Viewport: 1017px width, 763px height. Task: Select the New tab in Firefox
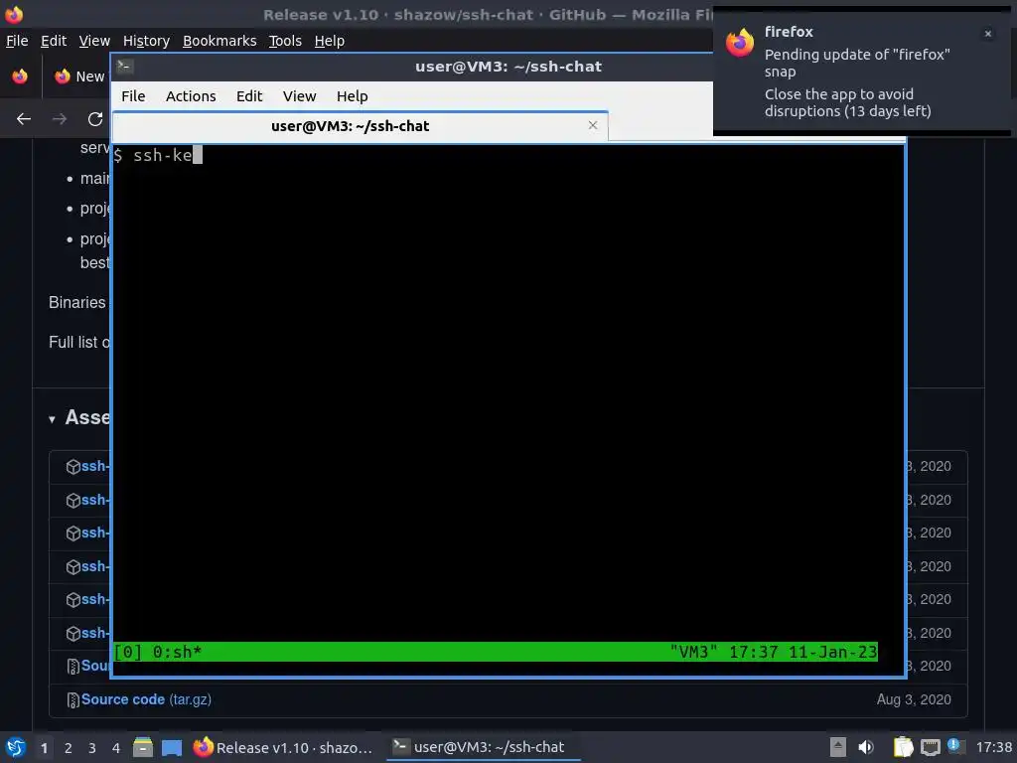79,76
